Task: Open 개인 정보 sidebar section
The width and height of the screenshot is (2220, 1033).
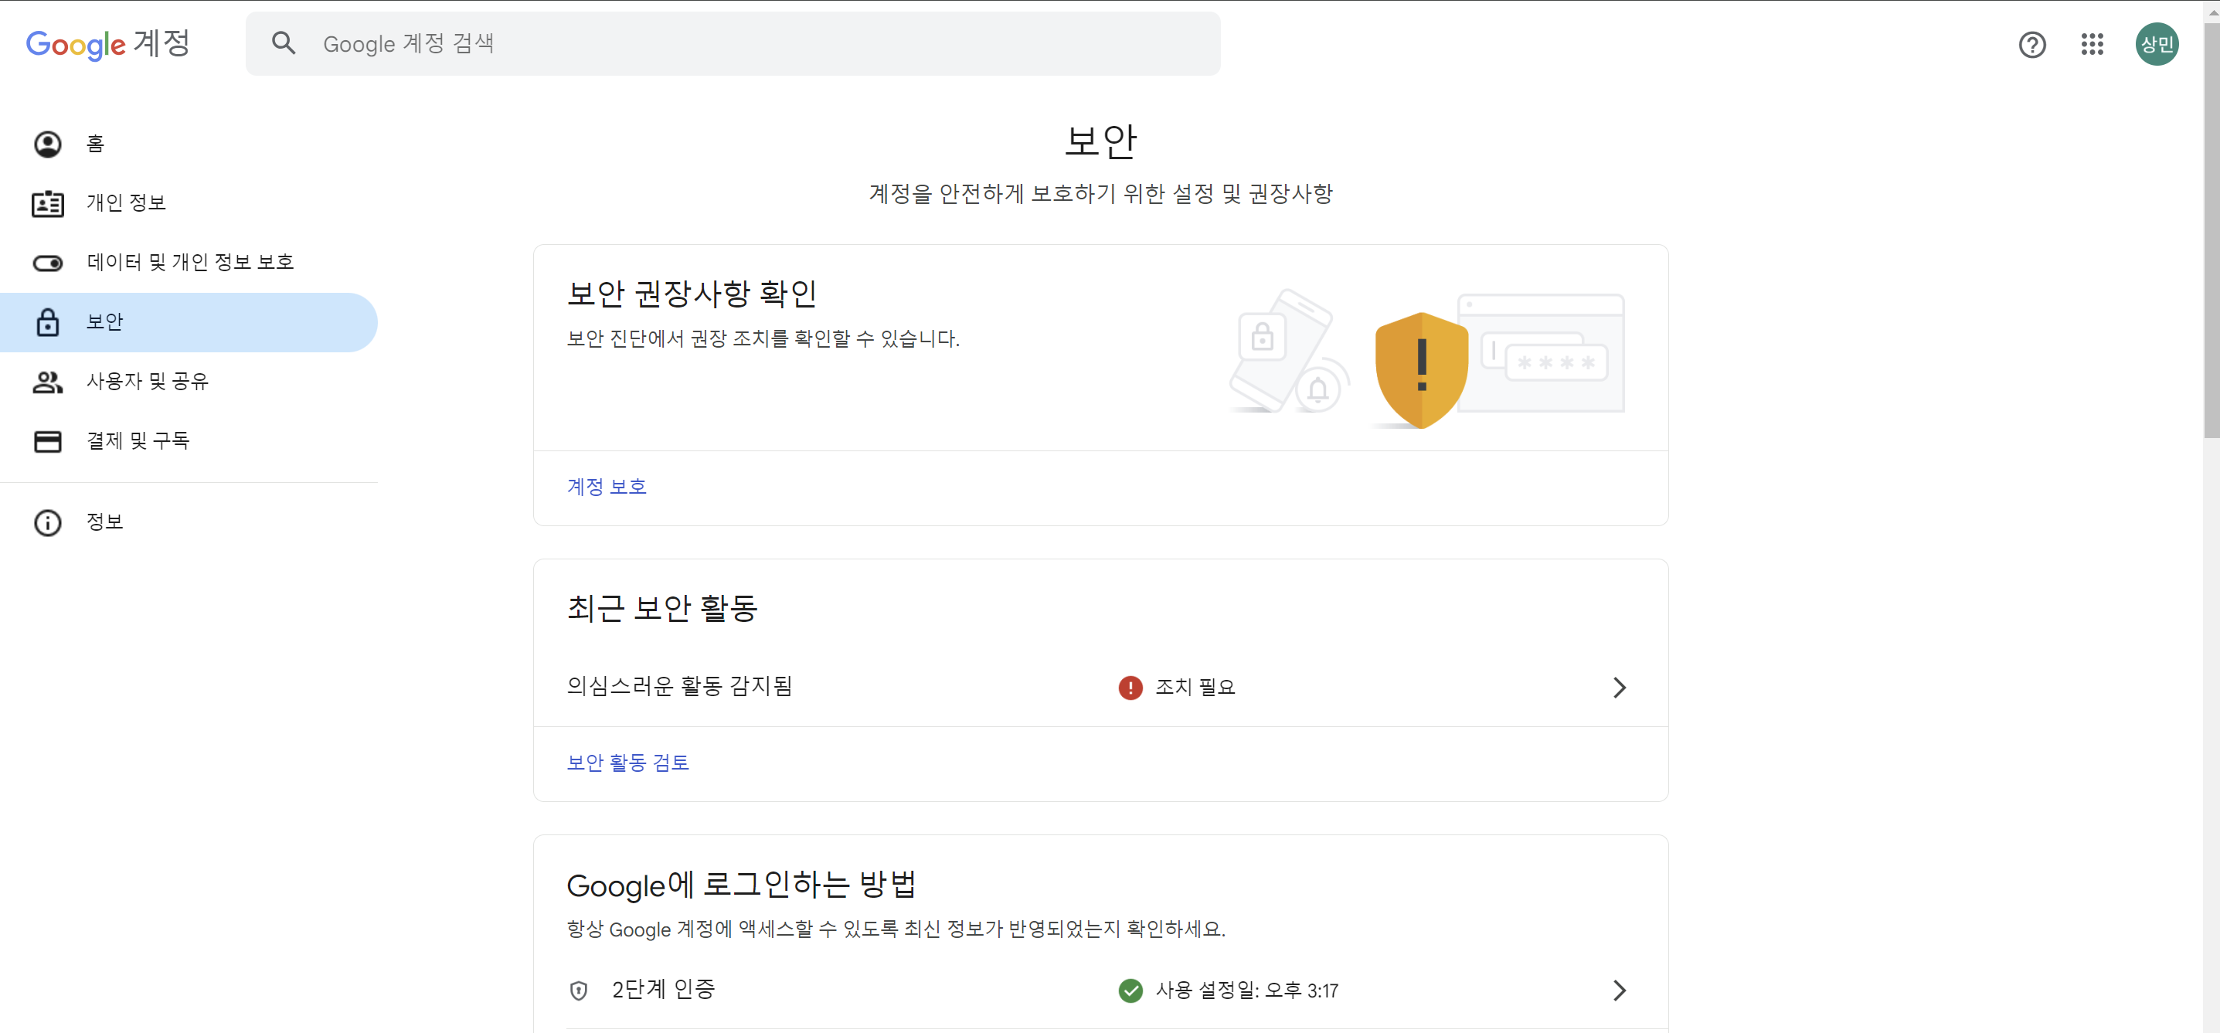Action: (x=126, y=203)
